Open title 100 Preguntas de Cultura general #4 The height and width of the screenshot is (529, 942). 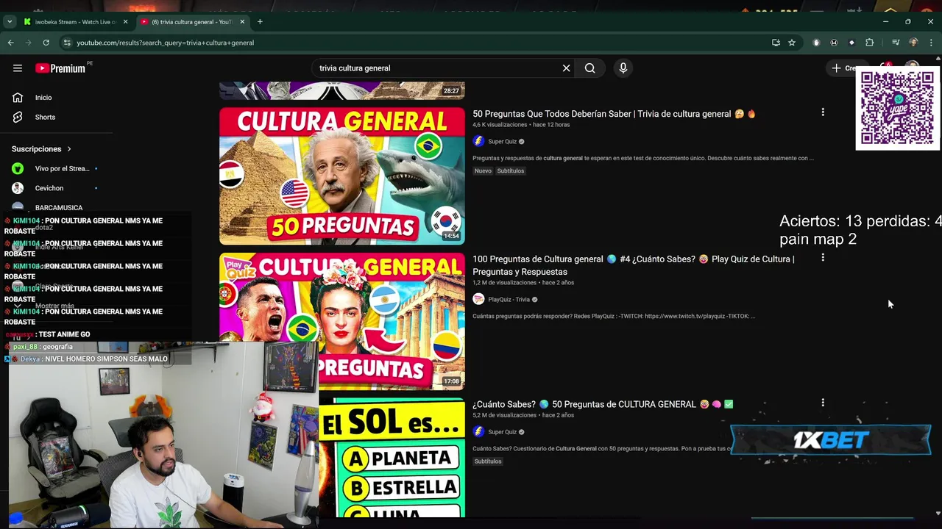coord(634,265)
